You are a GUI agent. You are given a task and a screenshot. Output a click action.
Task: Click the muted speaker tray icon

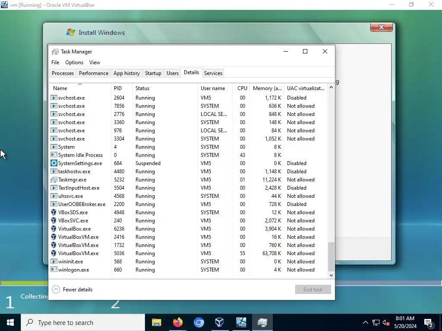tap(386, 322)
